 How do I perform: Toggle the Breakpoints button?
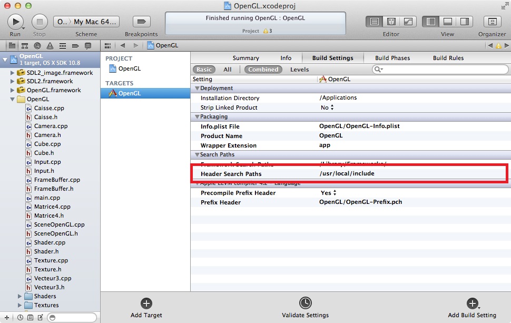tap(141, 22)
